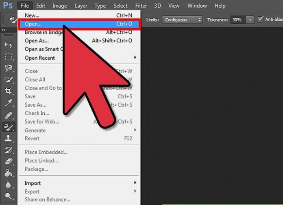Select the Crop tool
This screenshot has width=283, height=205.
pyautogui.click(x=8, y=91)
